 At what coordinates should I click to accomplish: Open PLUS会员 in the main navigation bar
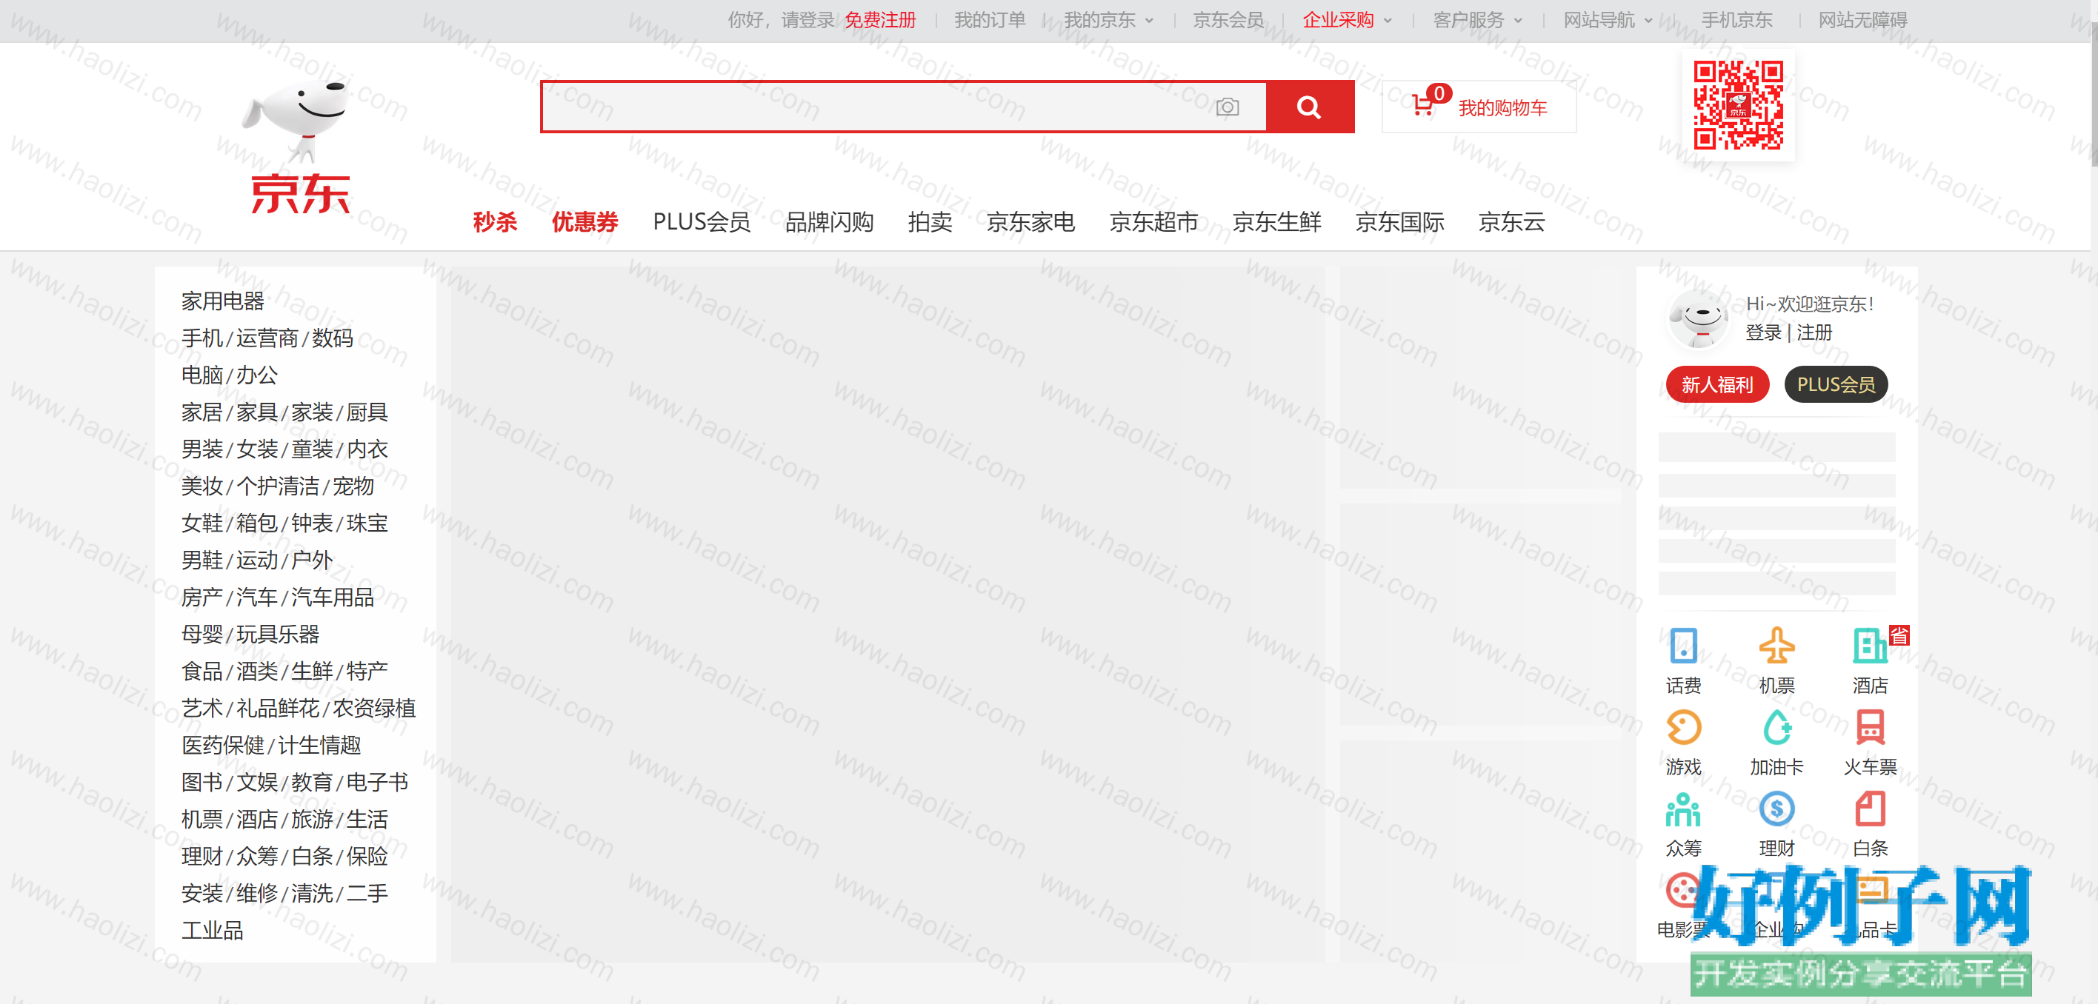pos(702,221)
